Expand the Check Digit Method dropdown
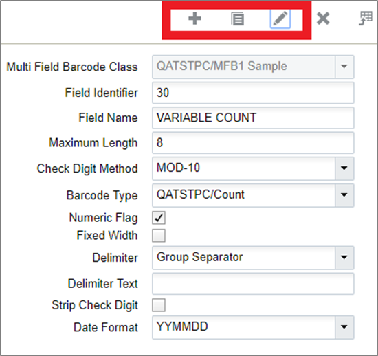Viewport: 378px width, 356px height. click(344, 168)
